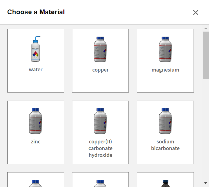
Task: Choose the partially visible bottom-middle bottle
Action: pyautogui.click(x=100, y=183)
